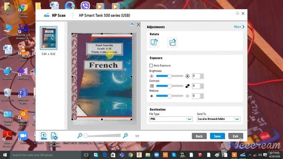
Task: Select the VLC media player desktop shortcut
Action: [23, 53]
